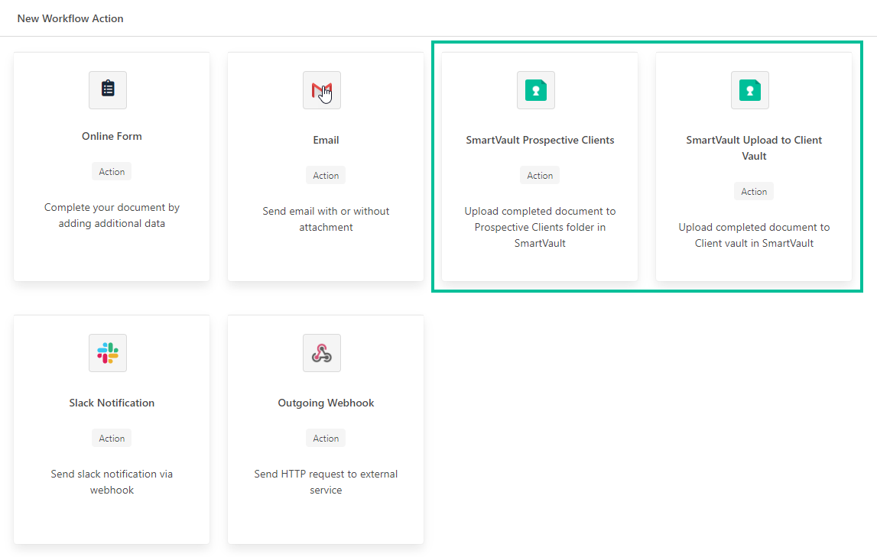Click the description 'Send email with or without attachment'
The width and height of the screenshot is (877, 557).
coord(326,219)
